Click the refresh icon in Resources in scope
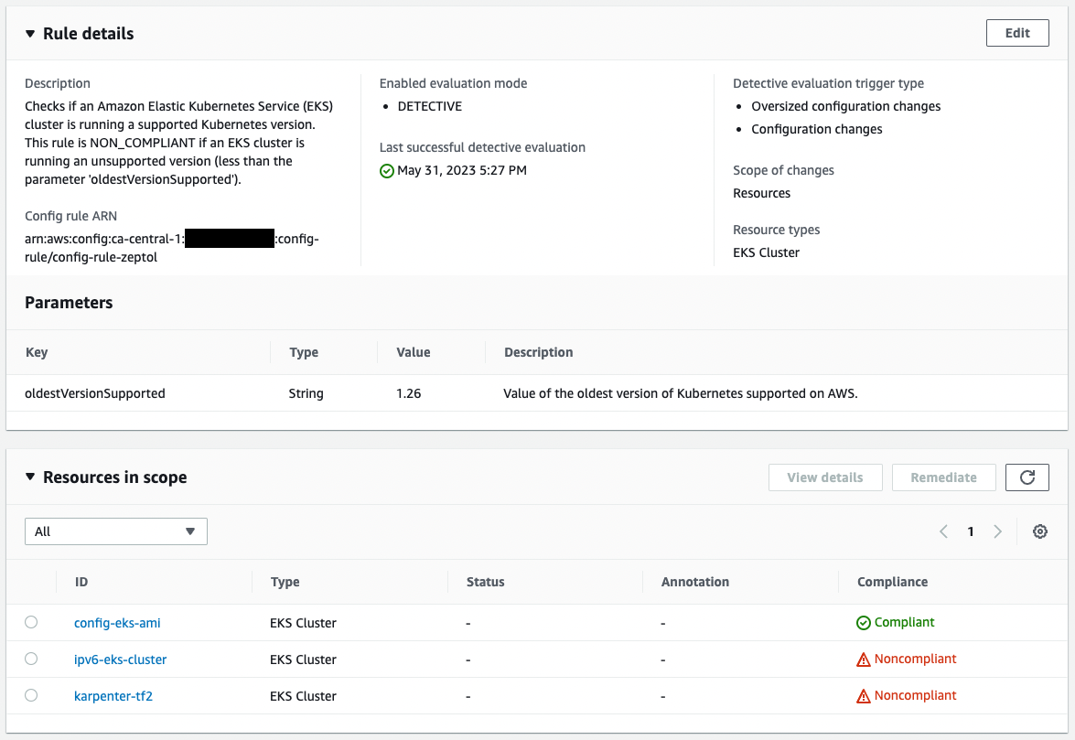Image resolution: width=1075 pixels, height=740 pixels. coord(1027,477)
